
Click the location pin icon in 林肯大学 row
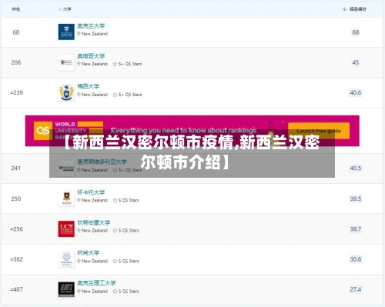tap(79, 261)
